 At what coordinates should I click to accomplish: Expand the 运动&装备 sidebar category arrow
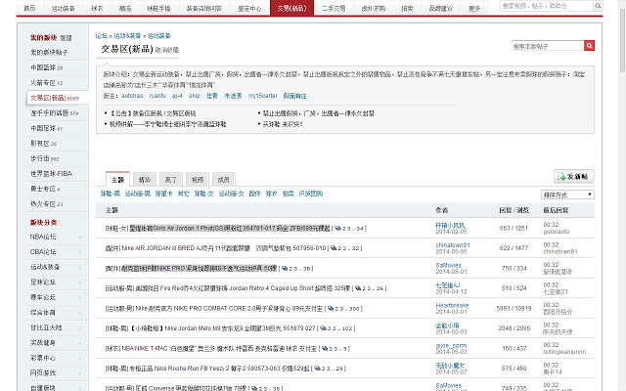coord(80,267)
